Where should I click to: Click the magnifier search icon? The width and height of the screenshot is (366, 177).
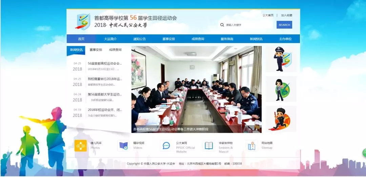[222, 25]
